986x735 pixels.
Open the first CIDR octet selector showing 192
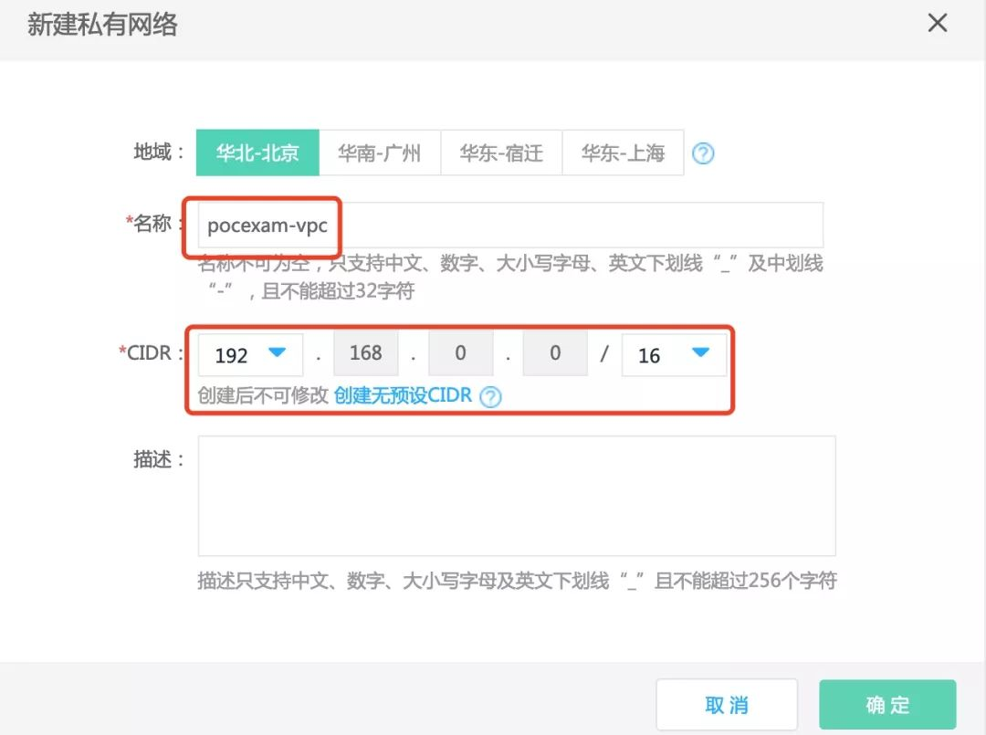249,354
